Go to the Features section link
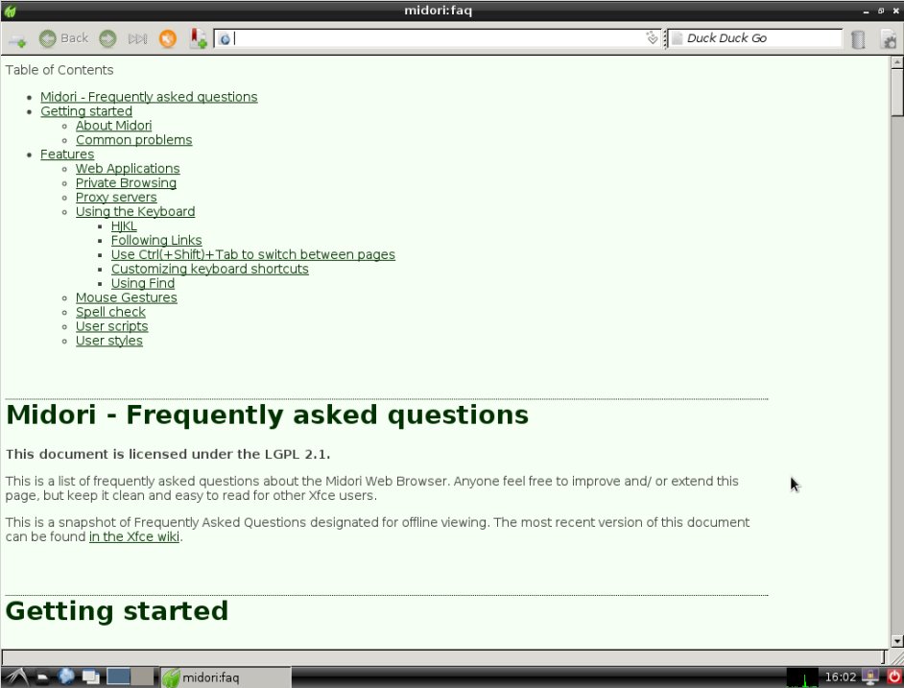 click(67, 154)
